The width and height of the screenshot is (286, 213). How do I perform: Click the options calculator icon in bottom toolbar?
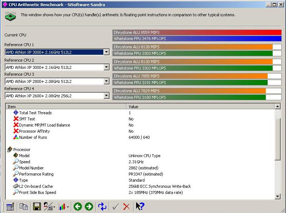tap(10, 207)
